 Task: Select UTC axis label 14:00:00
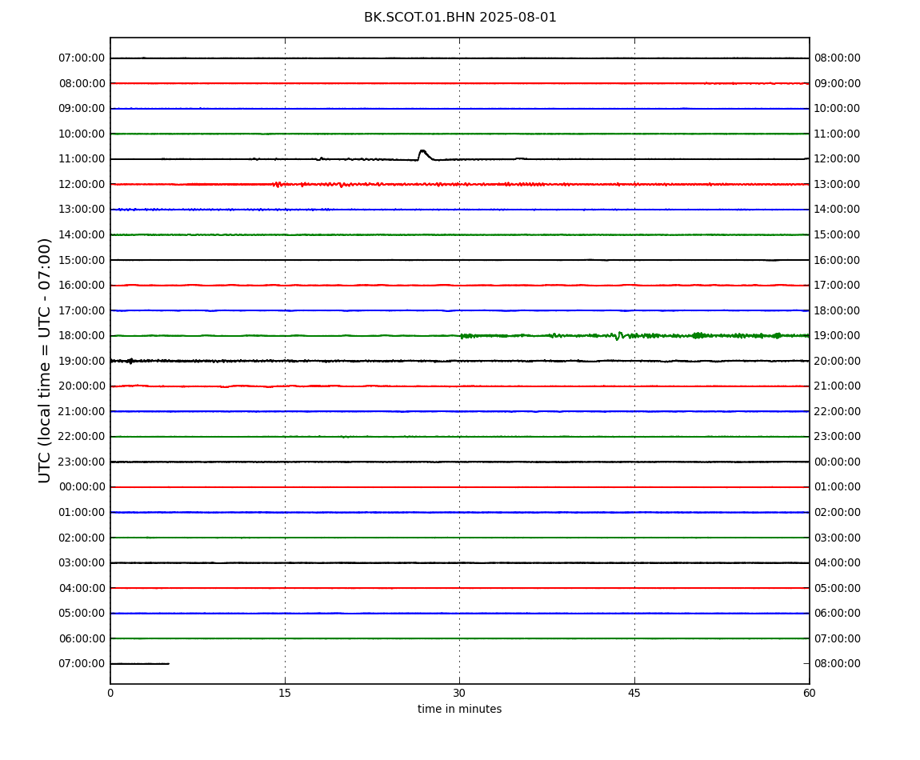tap(82, 234)
